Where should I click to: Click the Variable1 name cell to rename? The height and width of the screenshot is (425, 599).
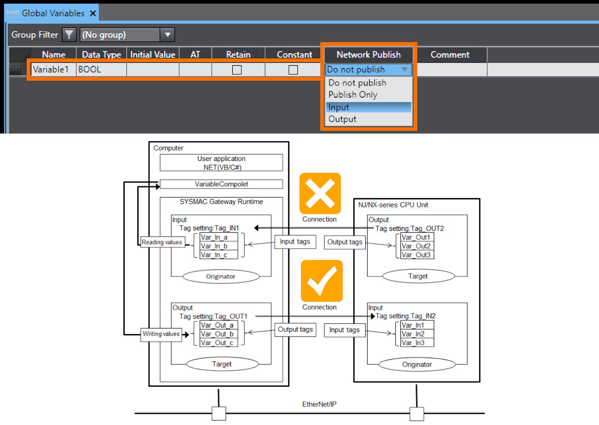click(52, 69)
